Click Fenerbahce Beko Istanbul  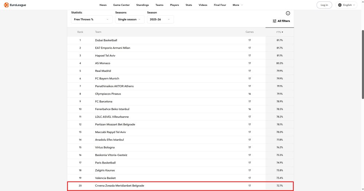pyautogui.click(x=112, y=109)
